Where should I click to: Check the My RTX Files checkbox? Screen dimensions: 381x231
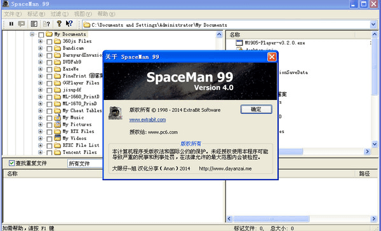tap(50, 132)
